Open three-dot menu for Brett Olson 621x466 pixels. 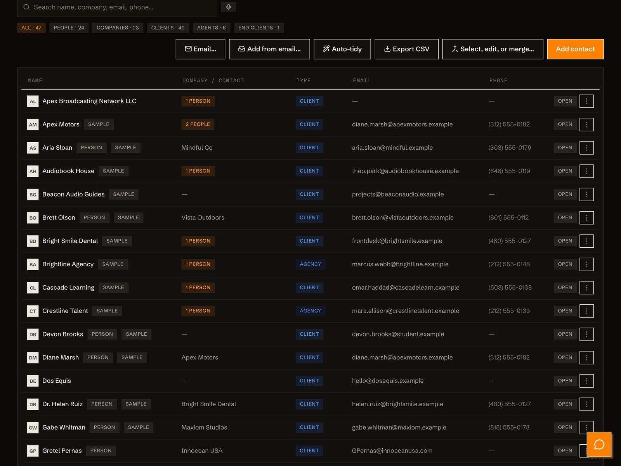click(586, 217)
